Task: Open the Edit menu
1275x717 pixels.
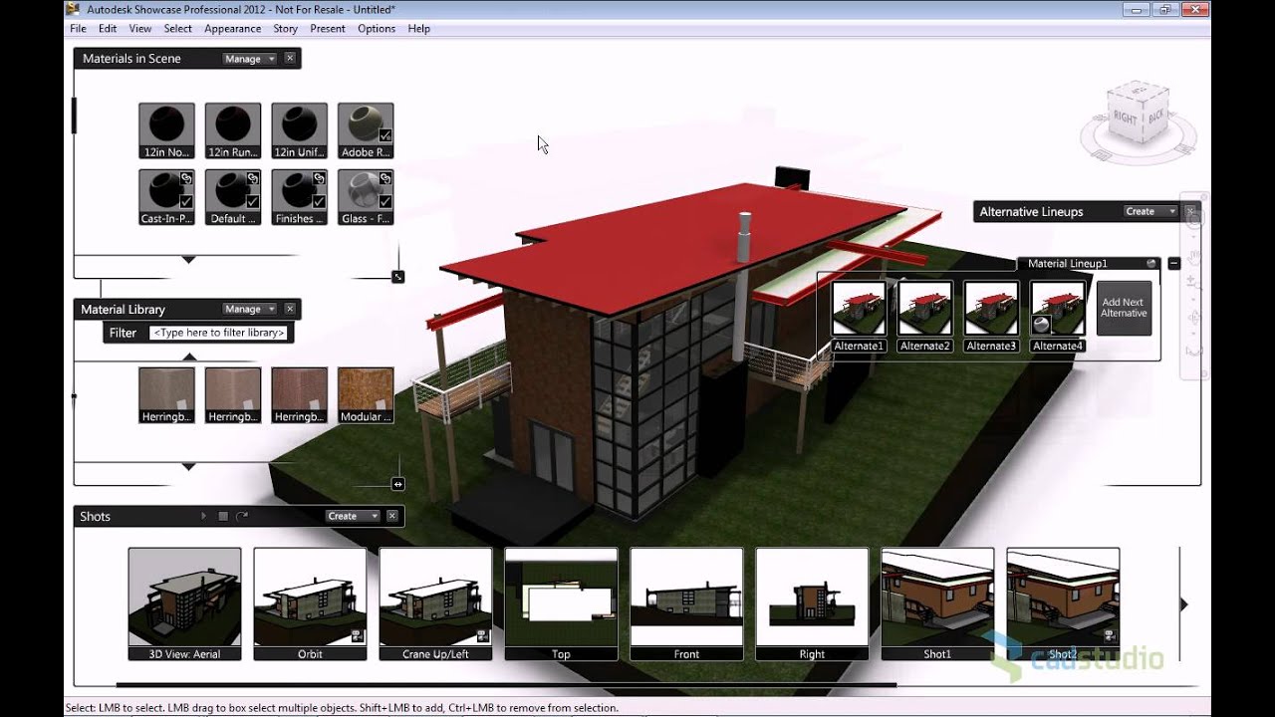Action: 108,29
